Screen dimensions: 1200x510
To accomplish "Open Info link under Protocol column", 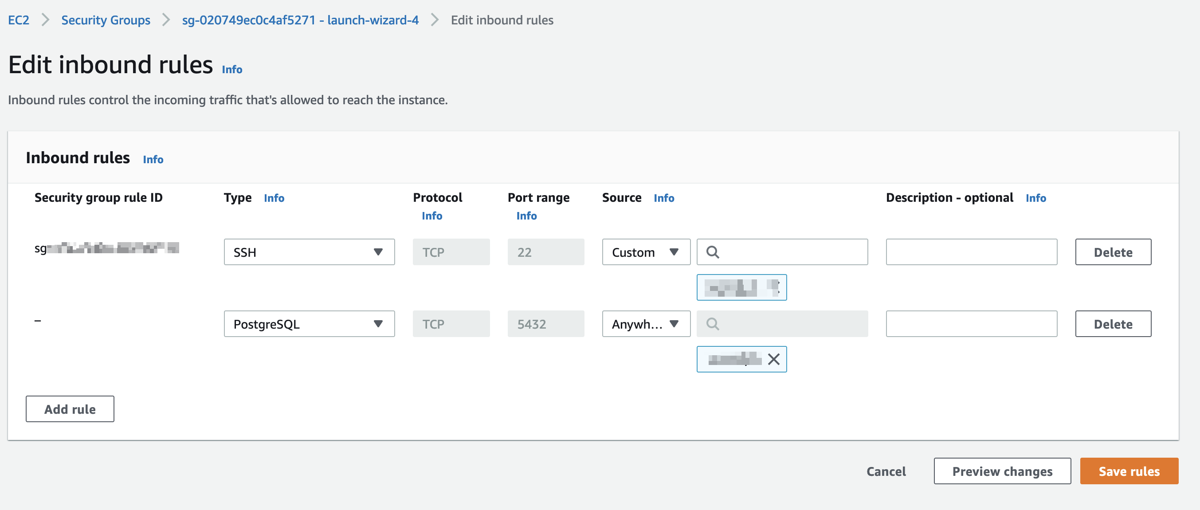I will click(x=431, y=216).
